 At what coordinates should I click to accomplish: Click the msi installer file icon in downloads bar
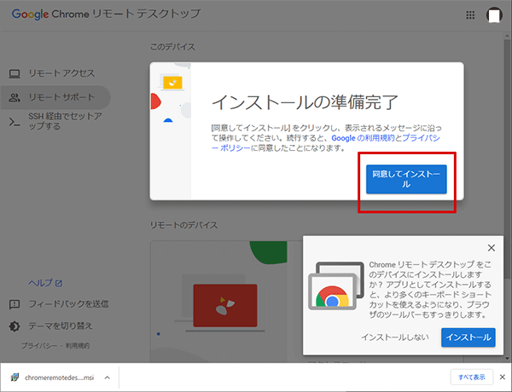pos(15,378)
